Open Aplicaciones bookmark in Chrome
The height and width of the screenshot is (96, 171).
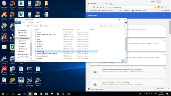click(92, 11)
